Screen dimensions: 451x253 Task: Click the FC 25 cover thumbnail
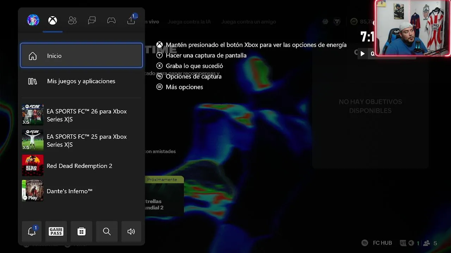tap(32, 140)
